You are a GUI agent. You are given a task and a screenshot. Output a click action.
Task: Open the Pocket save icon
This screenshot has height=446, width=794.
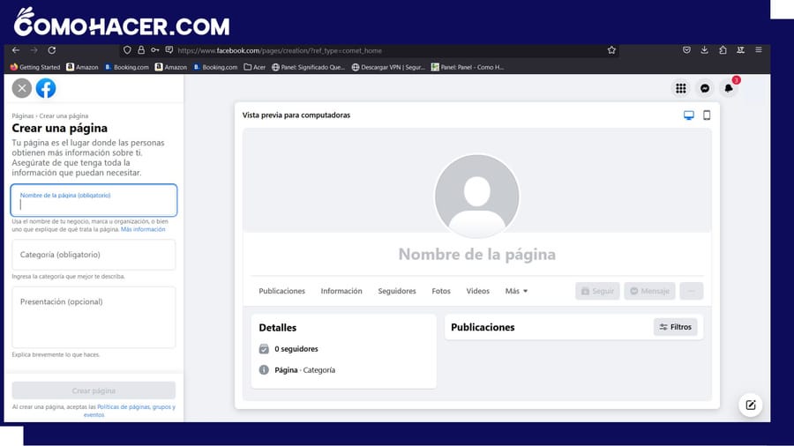pos(686,50)
